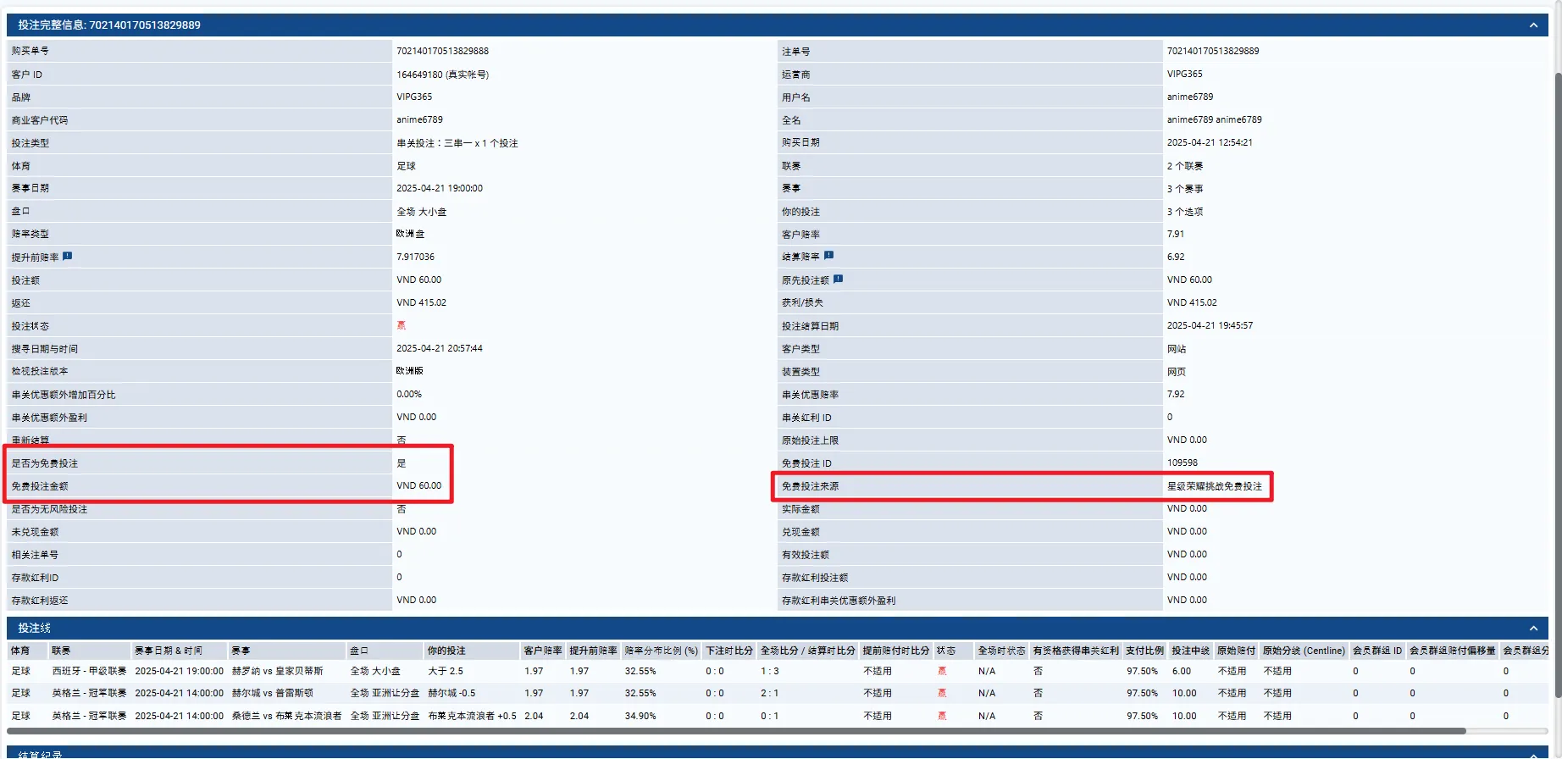Image resolution: width=1562 pixels, height=759 pixels.
Task: Click the red 赢 status in 投注状态 row
Action: pos(402,325)
